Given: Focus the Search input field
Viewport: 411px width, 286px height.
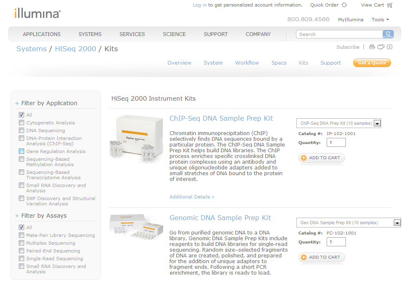Looking at the screenshot, I should click(339, 34).
